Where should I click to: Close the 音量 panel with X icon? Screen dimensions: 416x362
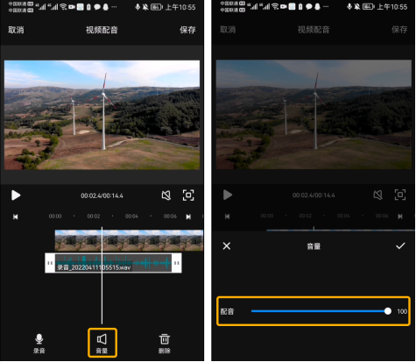coord(227,246)
